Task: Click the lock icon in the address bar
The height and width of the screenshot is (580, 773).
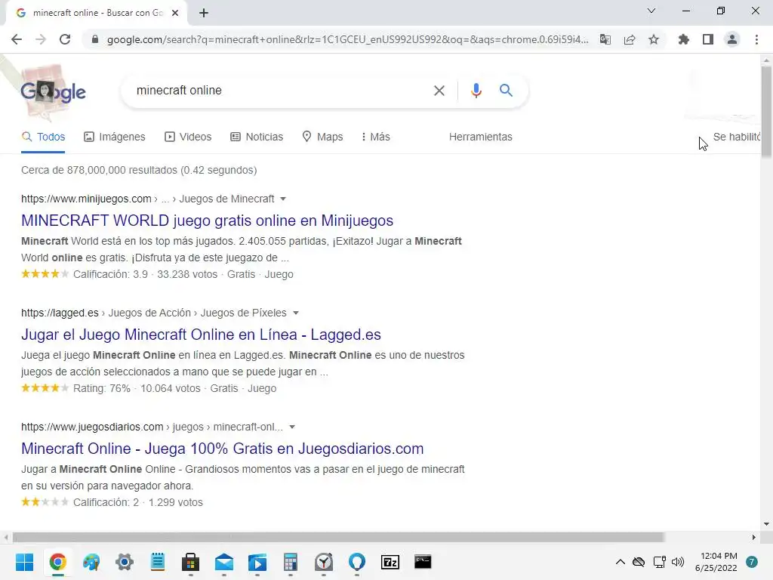Action: [x=95, y=39]
